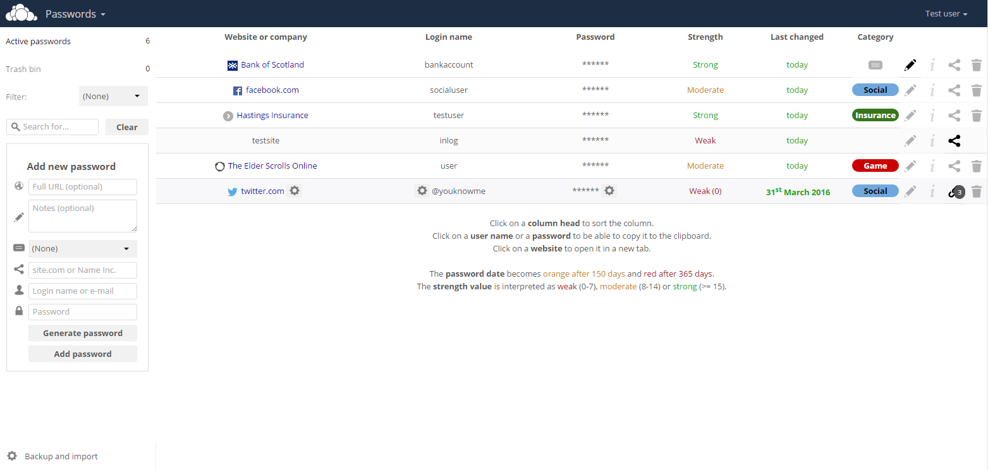Viewport: 988px width, 470px height.
Task: Sort by Last changed column
Action: 797,37
